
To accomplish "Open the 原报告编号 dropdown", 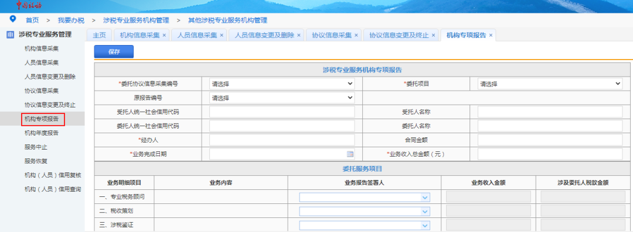I will [x=282, y=98].
